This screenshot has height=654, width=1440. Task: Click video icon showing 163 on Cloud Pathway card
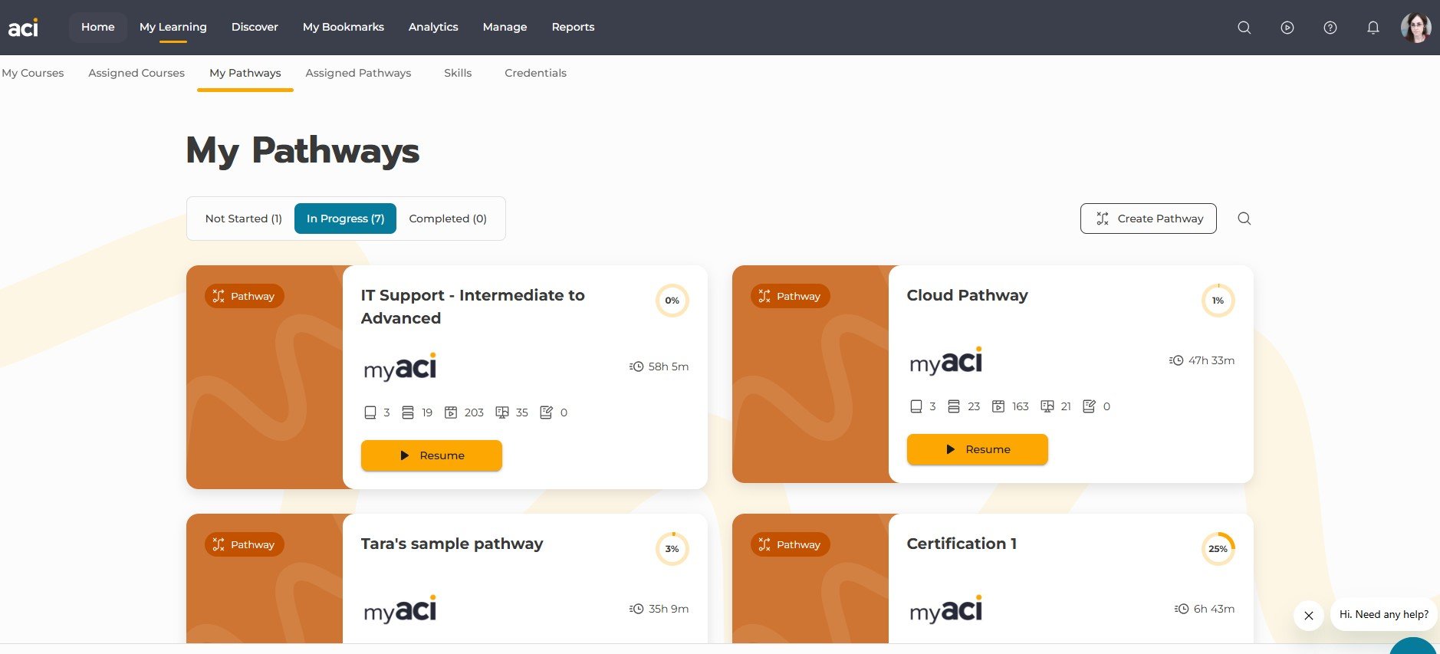coord(998,406)
